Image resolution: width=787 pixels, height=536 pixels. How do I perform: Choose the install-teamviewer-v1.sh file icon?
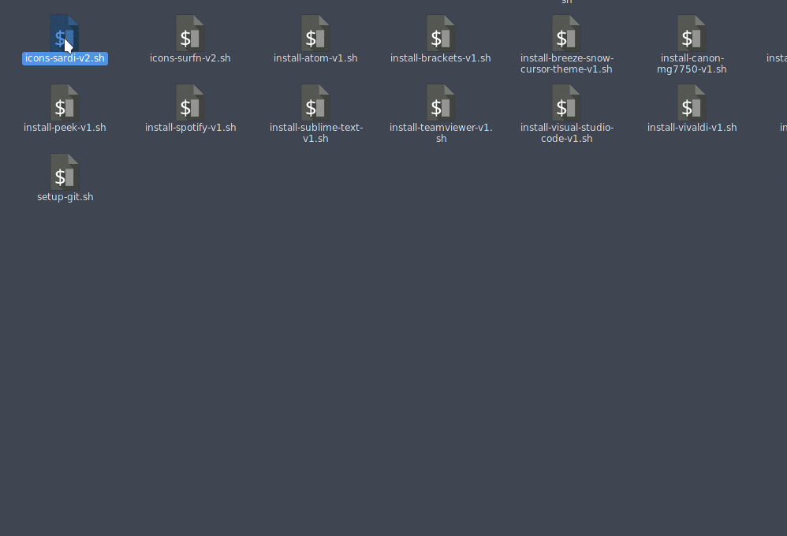coord(441,102)
